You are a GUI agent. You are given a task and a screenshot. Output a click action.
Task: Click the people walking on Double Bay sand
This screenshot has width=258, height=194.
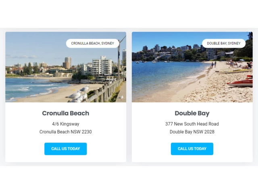coord(214,65)
